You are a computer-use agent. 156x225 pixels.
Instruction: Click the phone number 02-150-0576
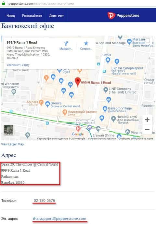44,201
